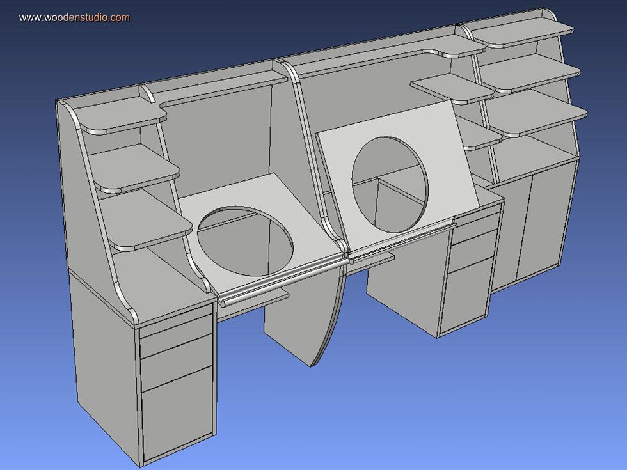
Task: Click the www.woodenstudio.com text
Action: (x=74, y=18)
